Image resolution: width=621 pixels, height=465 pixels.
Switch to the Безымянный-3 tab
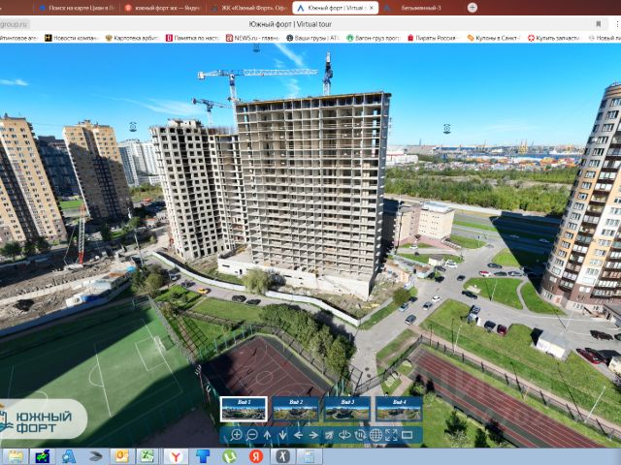coord(420,8)
